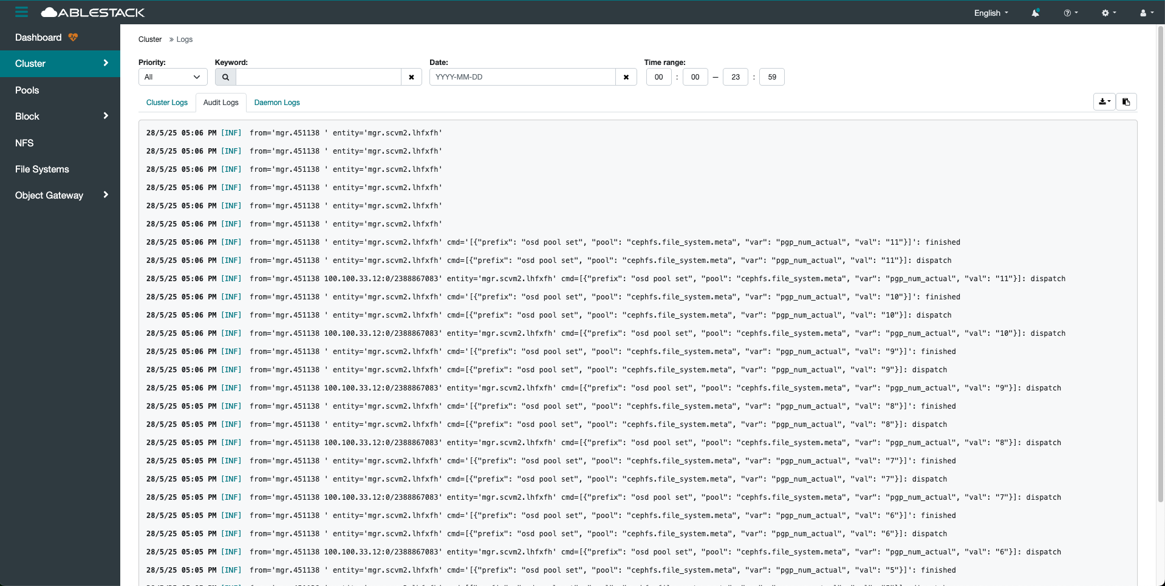Clear the Date filter field
Screen dimensions: 1165x586
pos(626,77)
